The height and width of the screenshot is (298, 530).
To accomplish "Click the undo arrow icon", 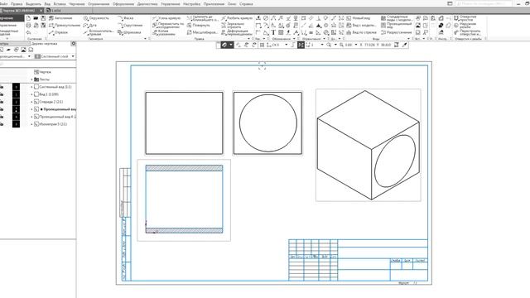I will (28, 32).
